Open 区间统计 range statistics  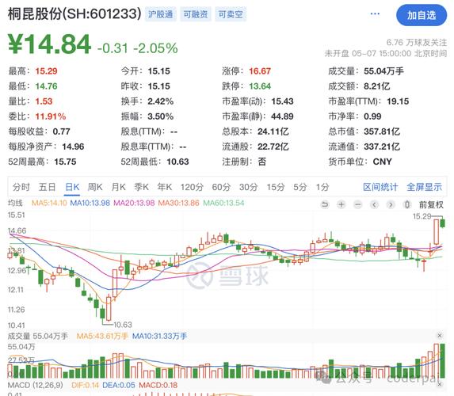tap(380, 187)
